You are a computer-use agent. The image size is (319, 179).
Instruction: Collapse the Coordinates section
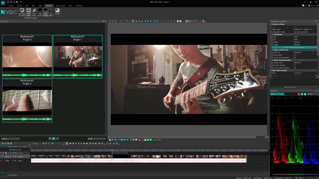pyautogui.click(x=273, y=35)
